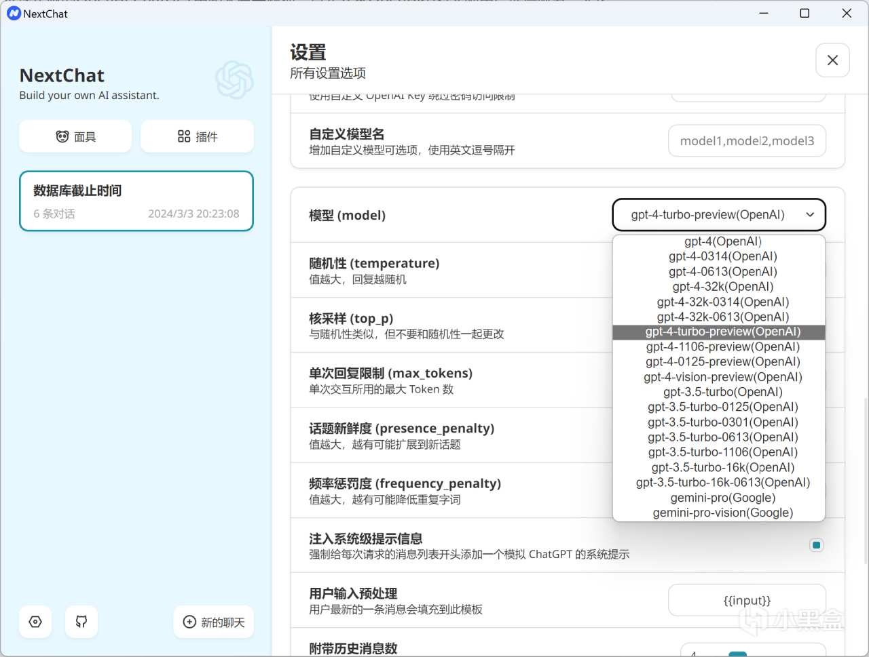Viewport: 869px width, 657px height.
Task: Click the NextChat logo in title bar
Action: 14,13
